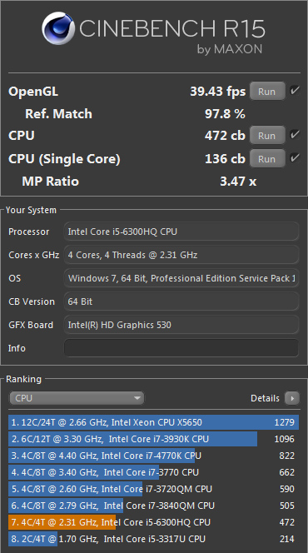The image size is (308, 553).
Task: Click the GFX Board field
Action: tap(181, 325)
